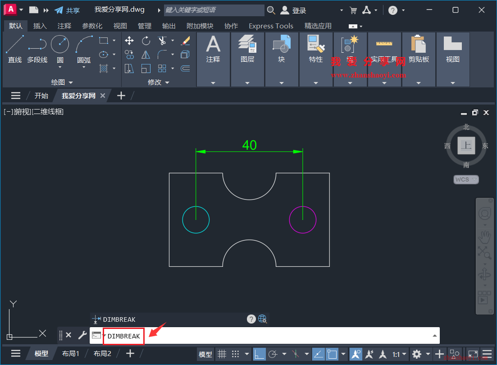Expand the Modify (修改) panel
Image resolution: width=497 pixels, height=365 pixels.
click(159, 82)
